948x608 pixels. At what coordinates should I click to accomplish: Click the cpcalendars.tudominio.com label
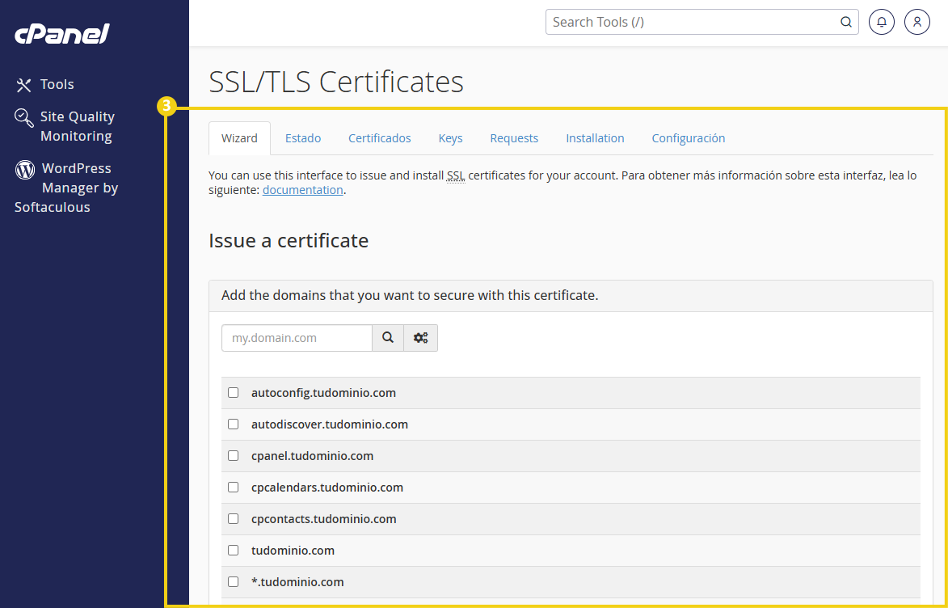point(327,487)
